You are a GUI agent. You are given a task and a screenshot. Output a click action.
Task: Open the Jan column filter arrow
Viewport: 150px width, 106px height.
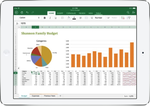[x=38, y=71]
